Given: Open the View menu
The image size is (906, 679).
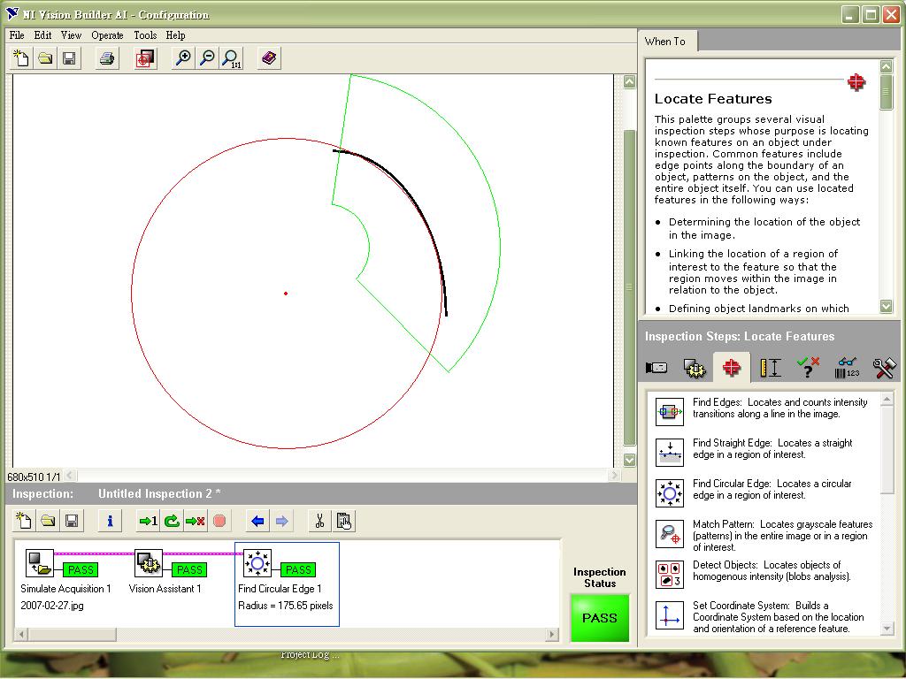Looking at the screenshot, I should point(71,35).
